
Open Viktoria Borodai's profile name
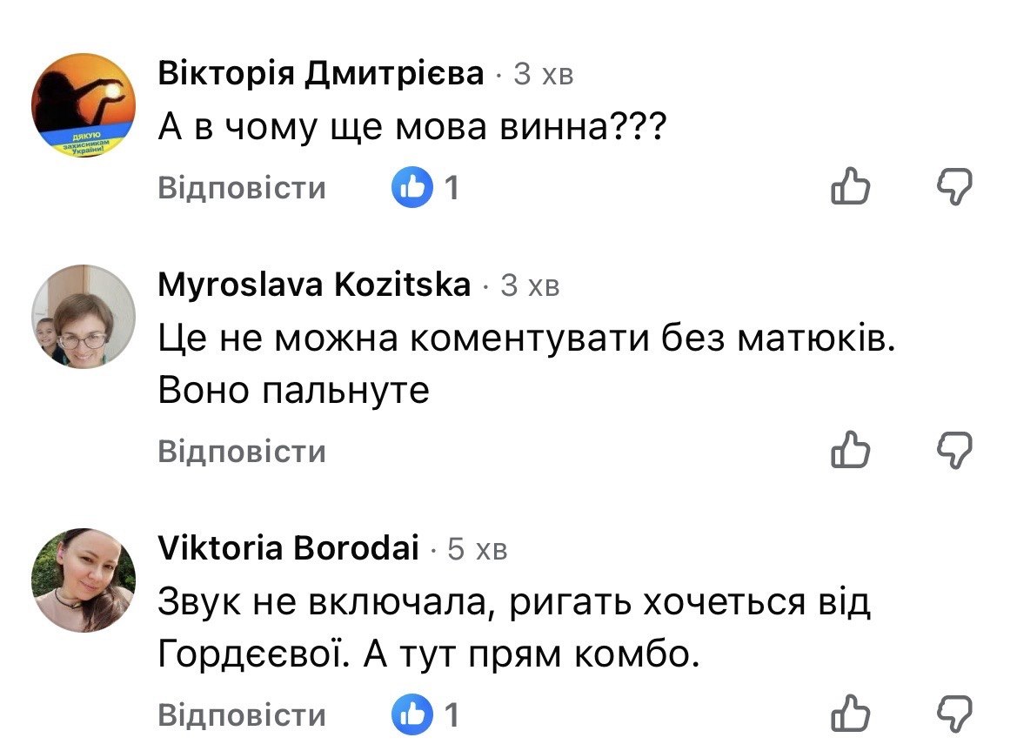[289, 548]
